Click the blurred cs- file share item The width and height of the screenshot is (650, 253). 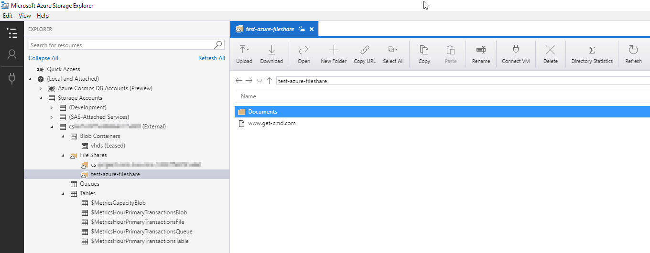click(146, 165)
